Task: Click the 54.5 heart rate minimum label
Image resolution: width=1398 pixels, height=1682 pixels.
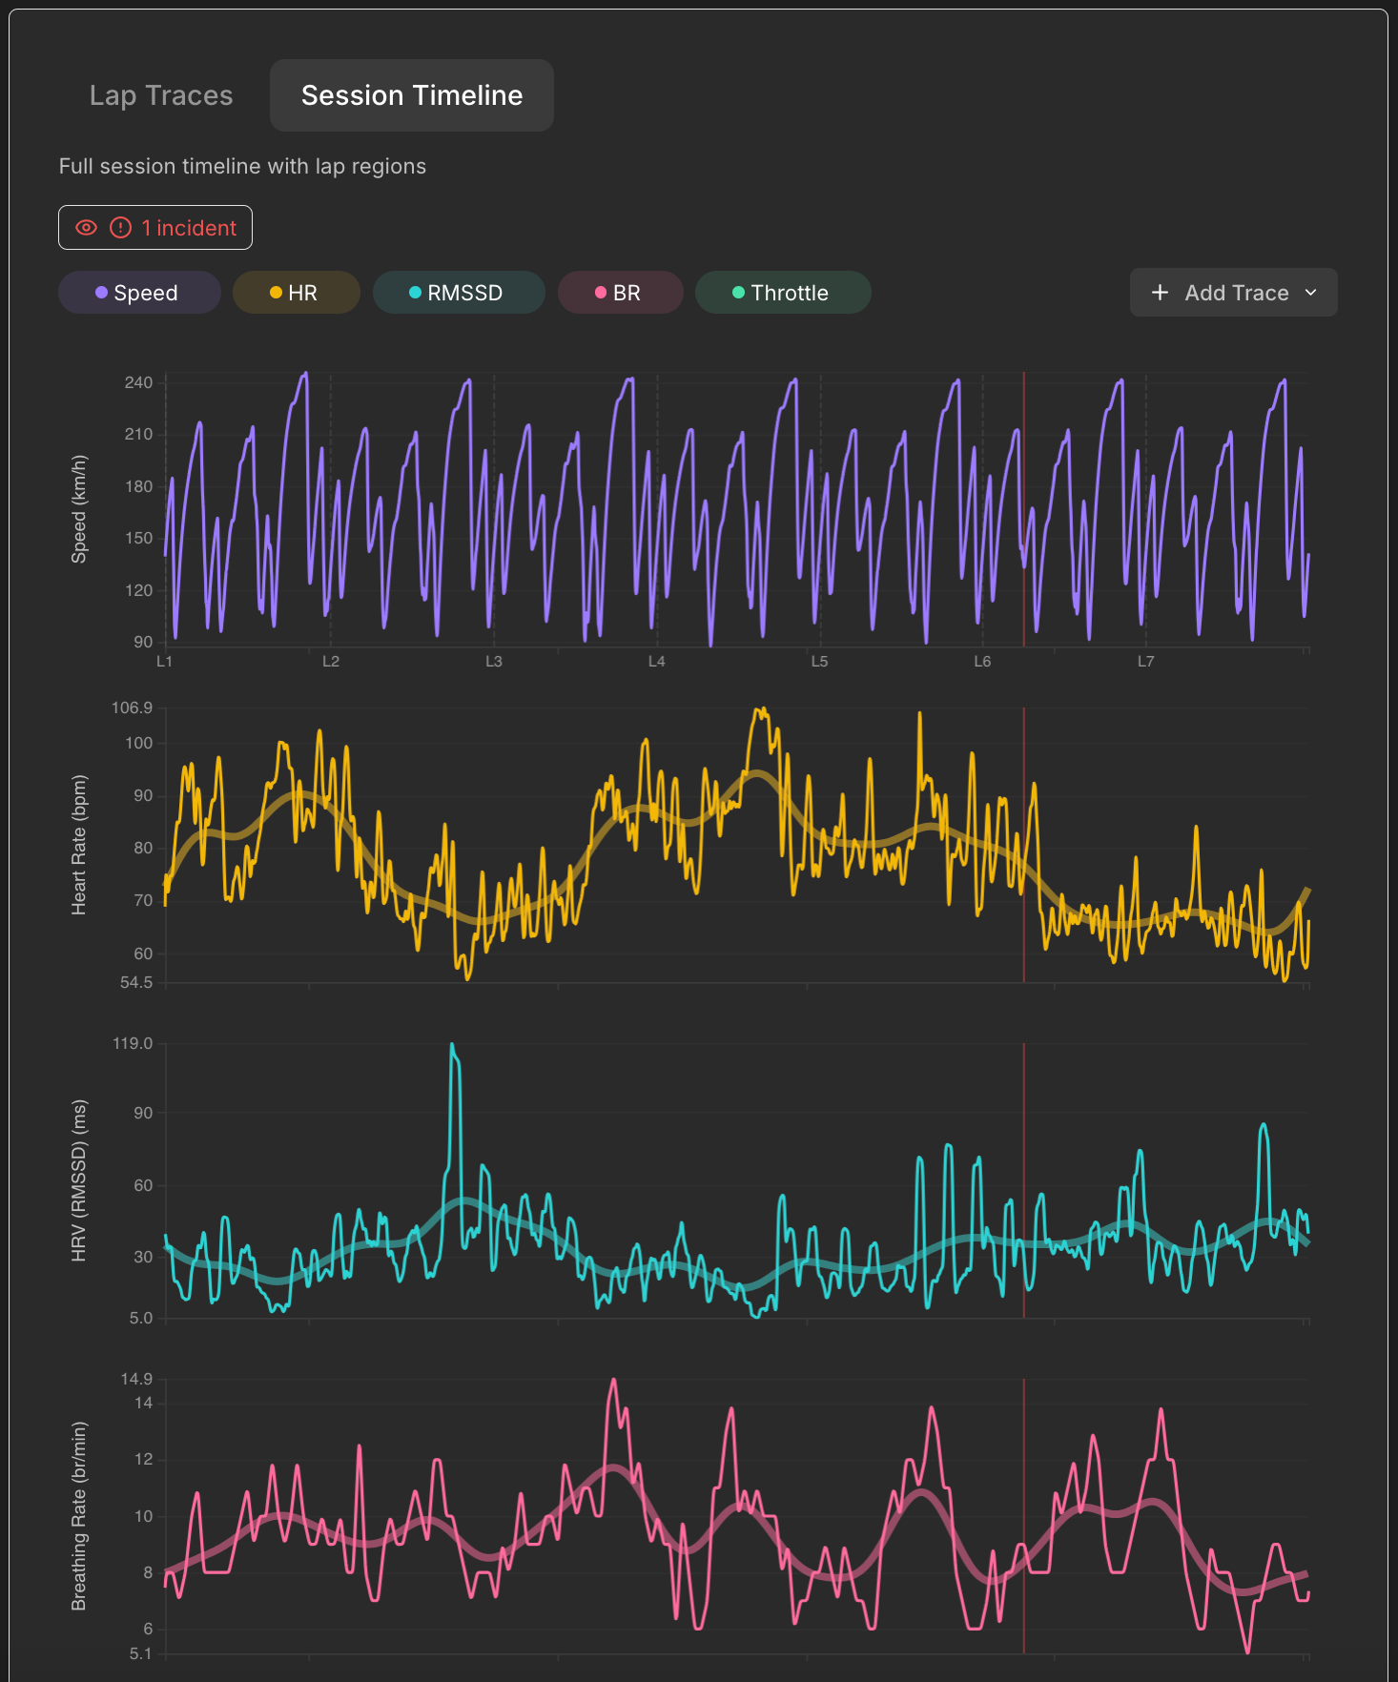Action: [136, 982]
